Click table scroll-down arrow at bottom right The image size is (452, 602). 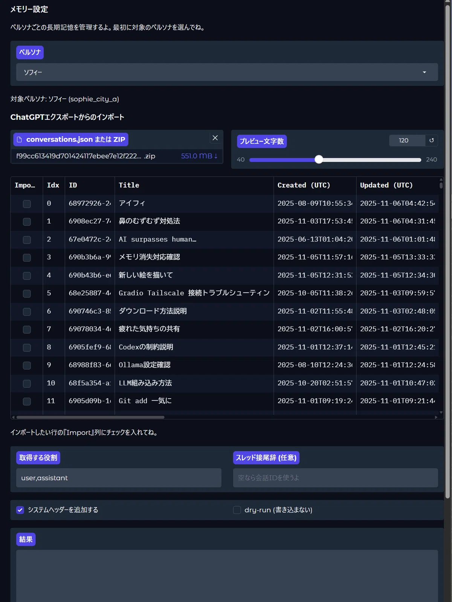point(441,413)
